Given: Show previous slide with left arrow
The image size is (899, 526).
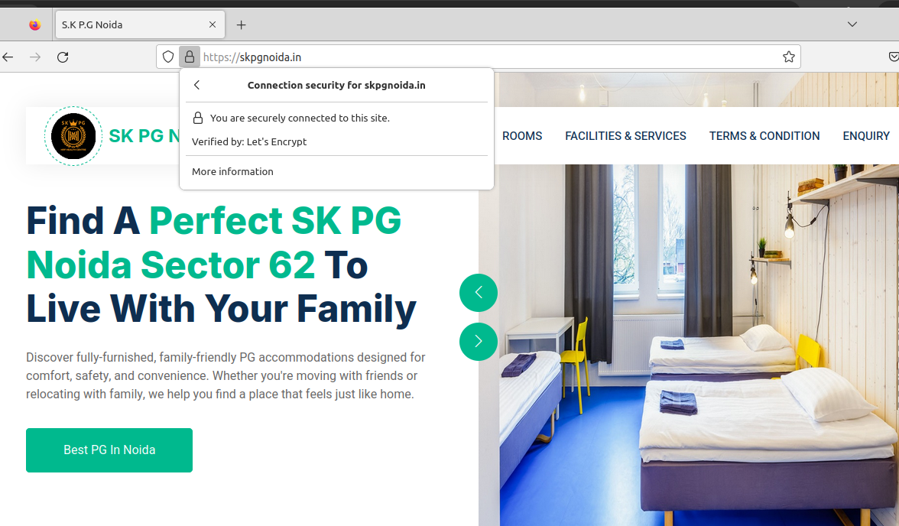Looking at the screenshot, I should point(479,293).
